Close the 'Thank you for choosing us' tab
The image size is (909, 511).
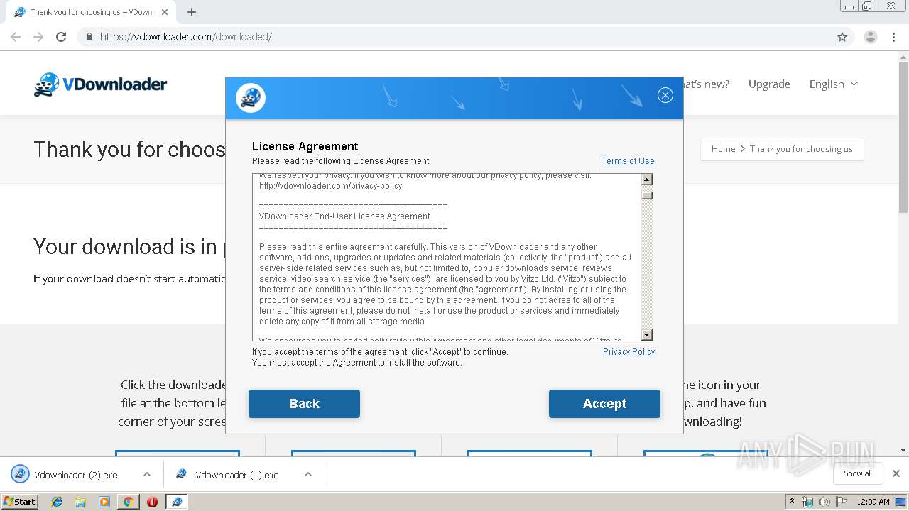(165, 12)
